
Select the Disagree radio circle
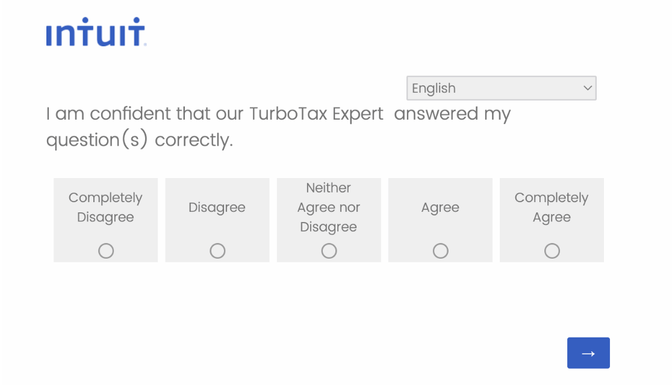click(217, 251)
